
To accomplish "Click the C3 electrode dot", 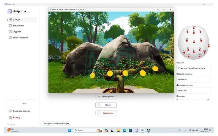I will (187, 41).
